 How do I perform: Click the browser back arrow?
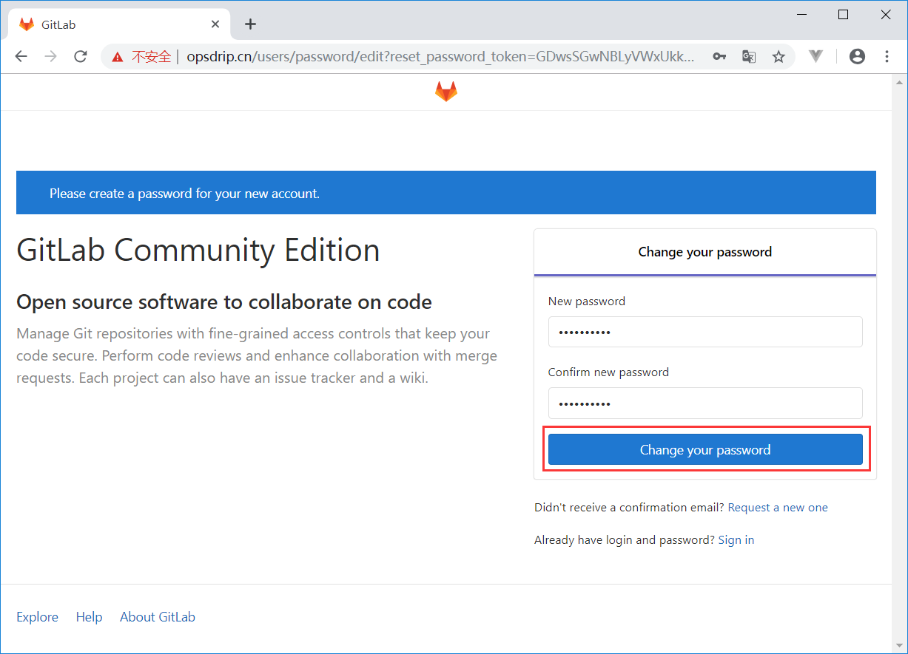pos(21,56)
